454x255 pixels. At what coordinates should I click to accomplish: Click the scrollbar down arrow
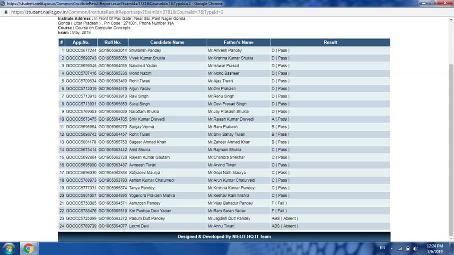pos(451,239)
